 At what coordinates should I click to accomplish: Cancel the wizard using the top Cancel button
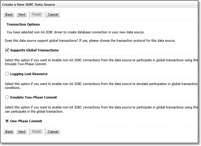[53, 14]
